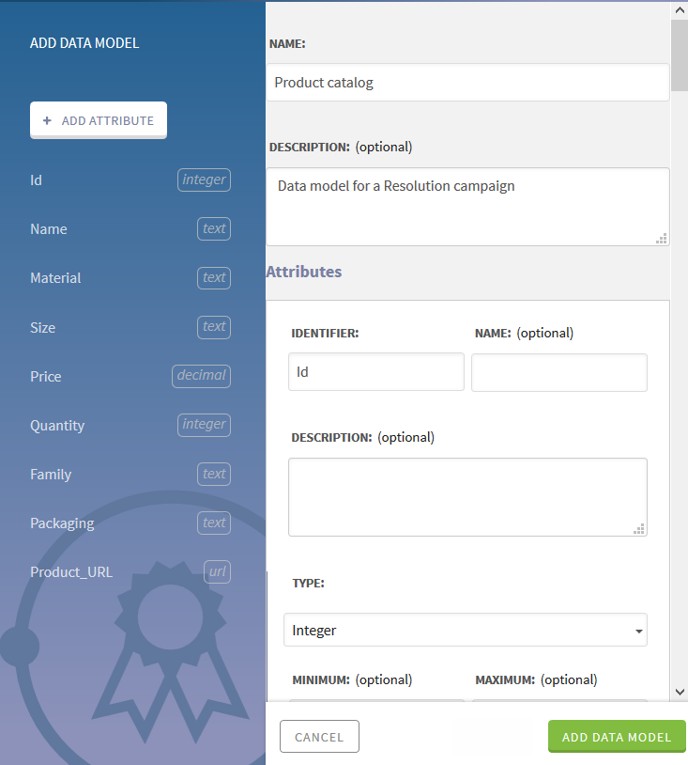Click the Cancel button
688x765 pixels.
pos(320,737)
